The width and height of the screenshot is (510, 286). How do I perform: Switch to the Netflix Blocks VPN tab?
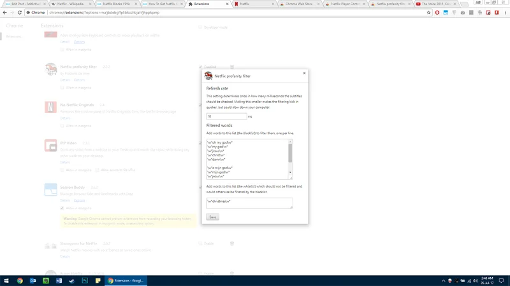pos(117,4)
